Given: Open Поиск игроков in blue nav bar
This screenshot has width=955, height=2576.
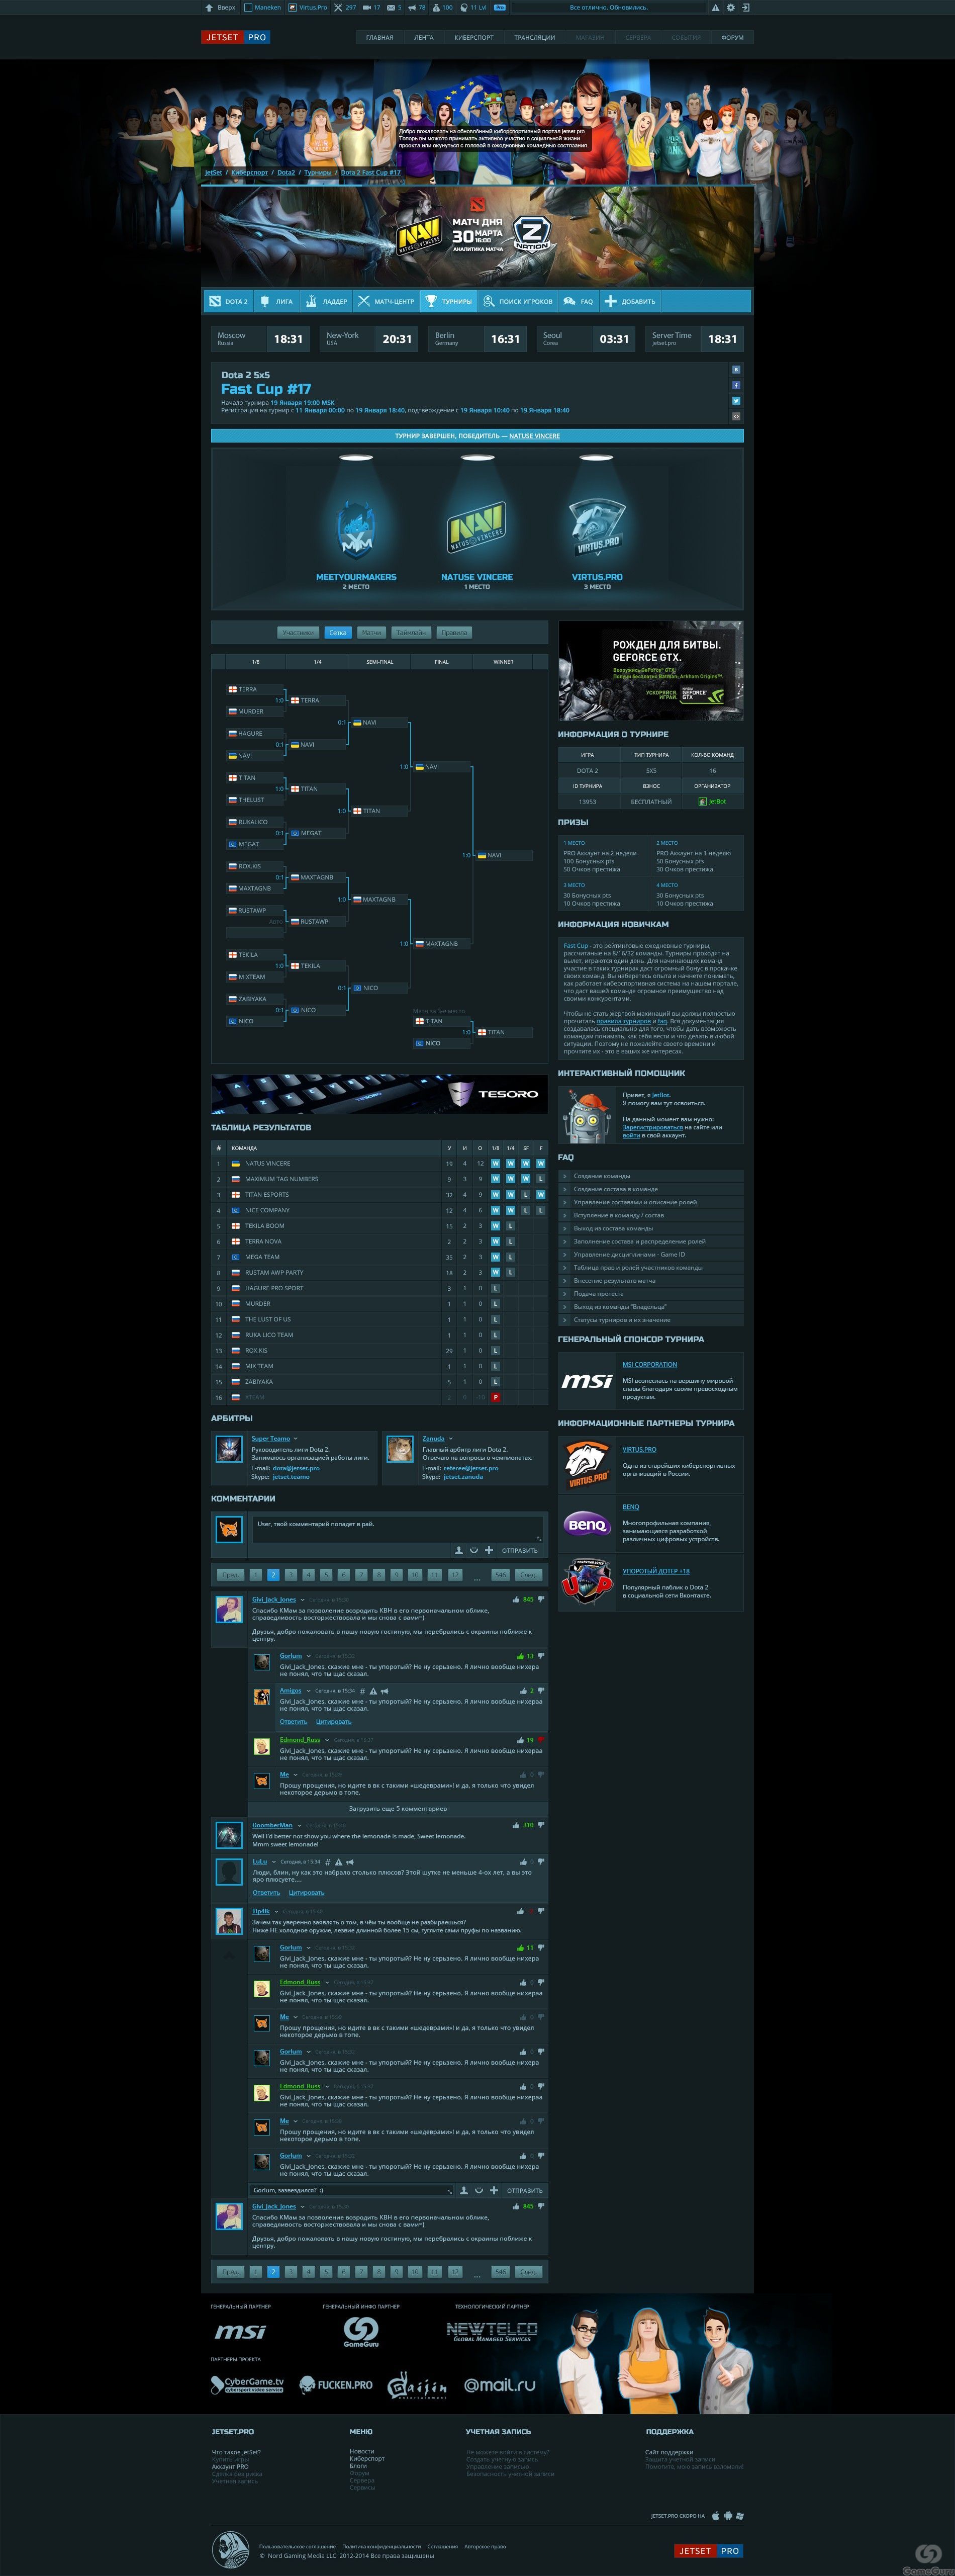Looking at the screenshot, I should pyautogui.click(x=517, y=301).
